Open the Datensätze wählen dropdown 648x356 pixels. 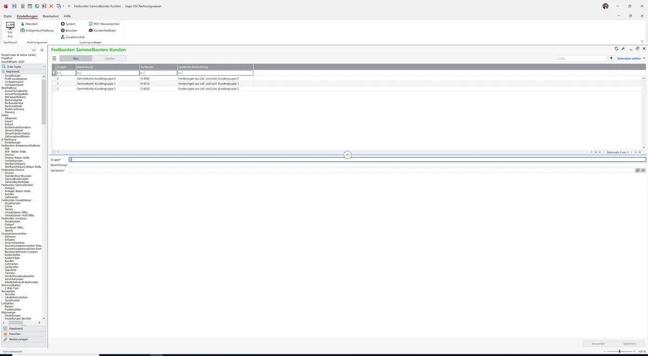631,58
